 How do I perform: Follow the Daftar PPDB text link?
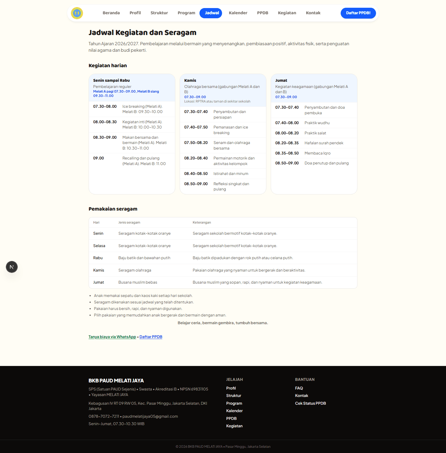pos(151,337)
